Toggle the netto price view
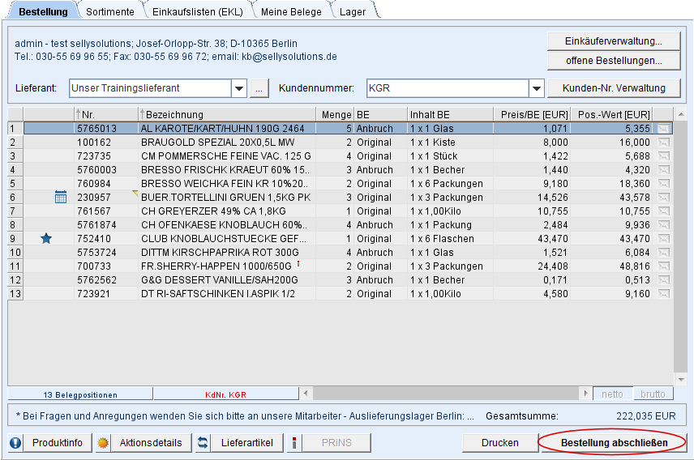This screenshot has height=460, width=694. click(612, 394)
